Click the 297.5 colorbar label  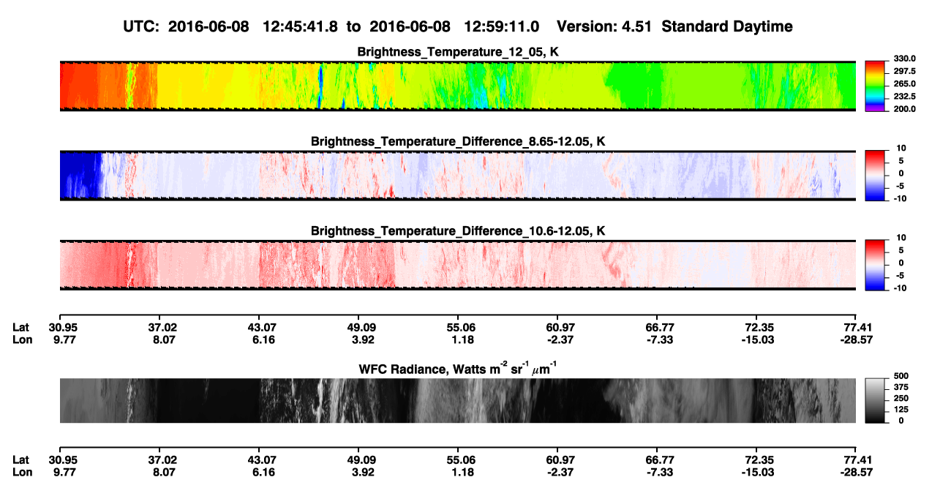906,72
